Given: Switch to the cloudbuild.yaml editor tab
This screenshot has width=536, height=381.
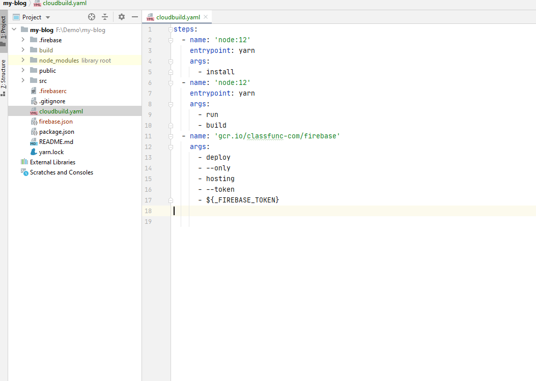Looking at the screenshot, I should [x=177, y=17].
